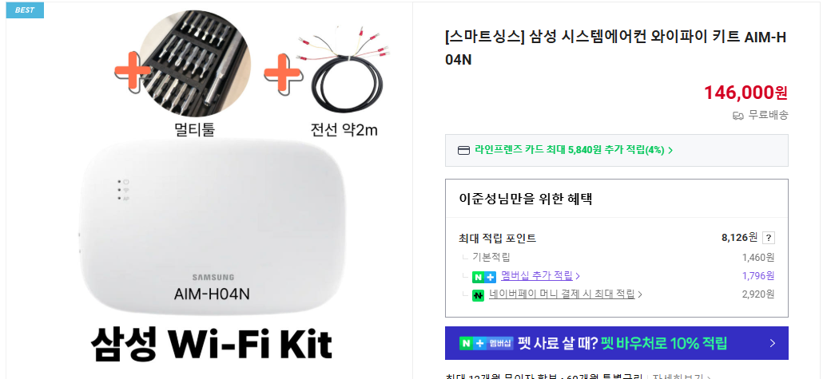Open the 멤버십 추가 적립 link
The width and height of the screenshot is (823, 379).
coord(536,276)
